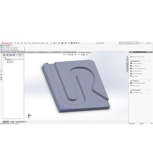Select Segment_1 in the nodes tree
The width and height of the screenshot is (153, 166).
(11, 61)
